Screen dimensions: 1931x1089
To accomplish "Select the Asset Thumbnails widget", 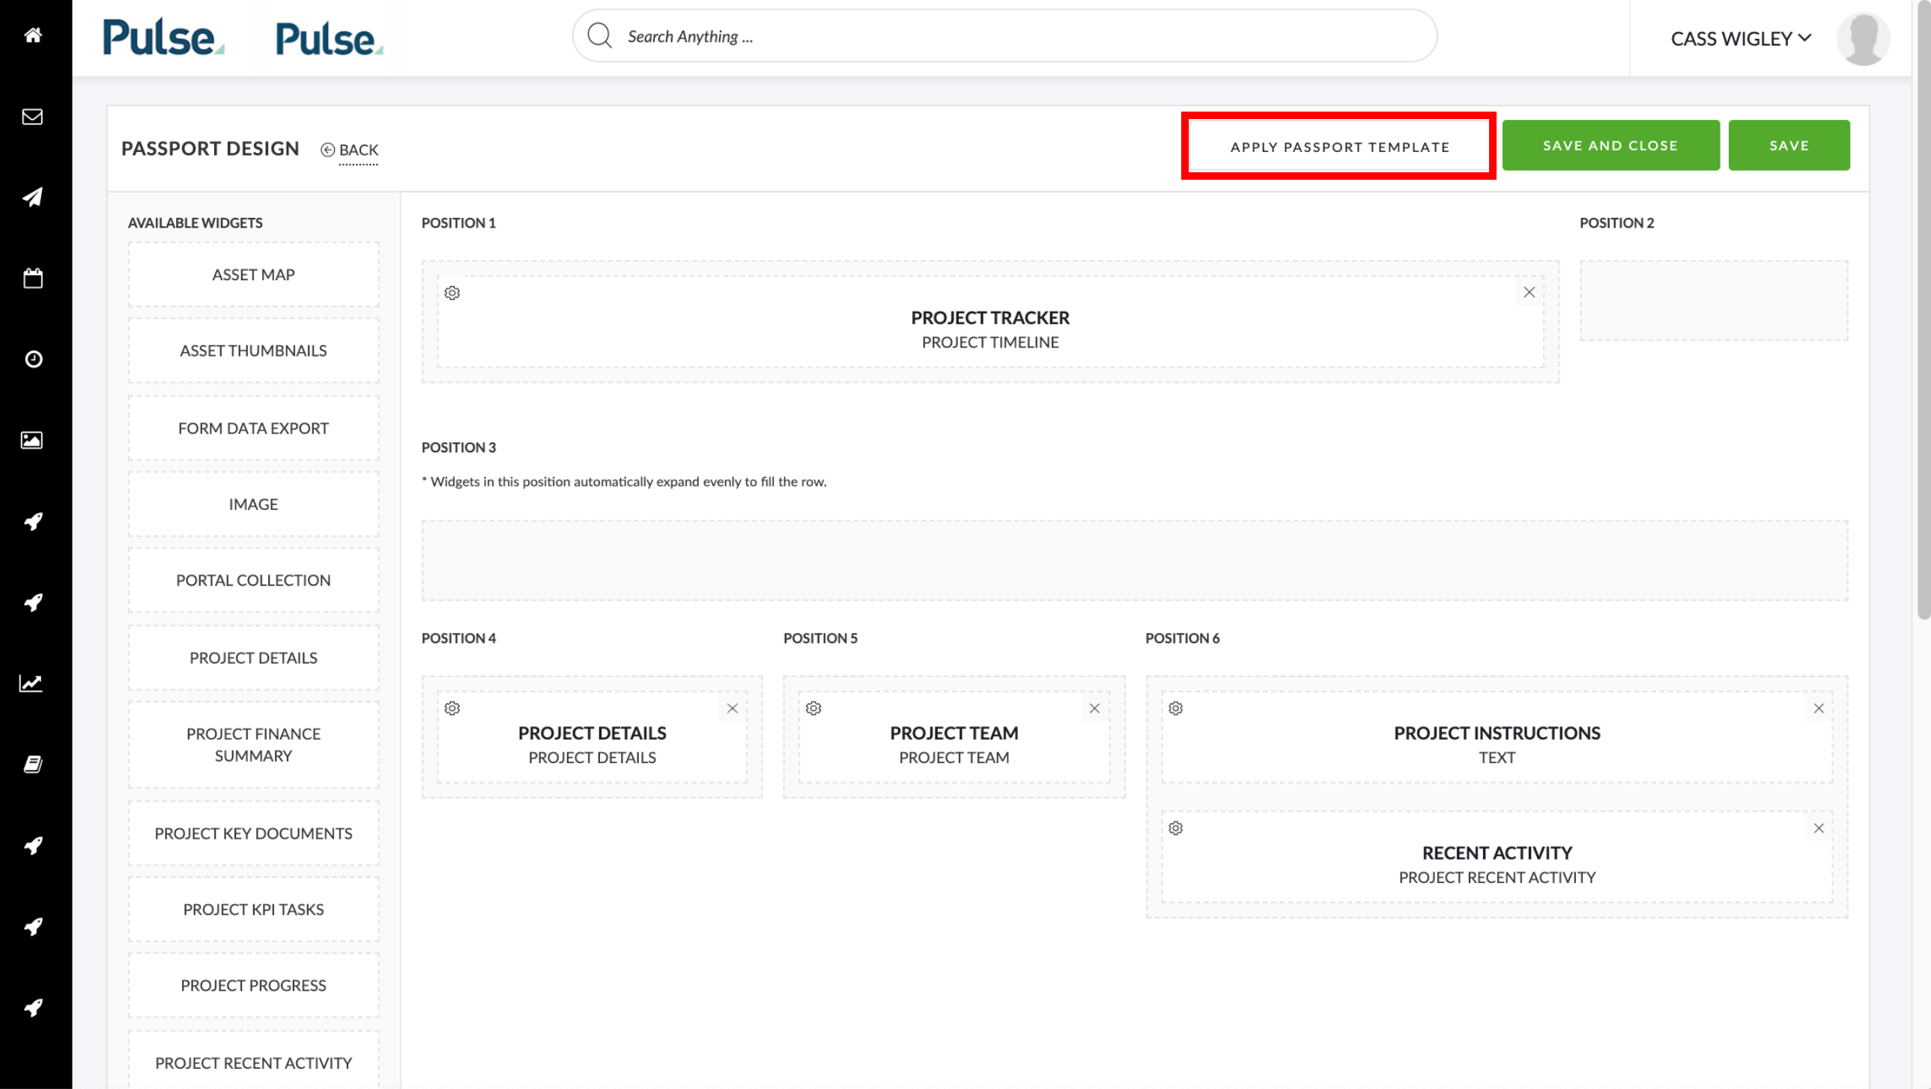I will (253, 351).
